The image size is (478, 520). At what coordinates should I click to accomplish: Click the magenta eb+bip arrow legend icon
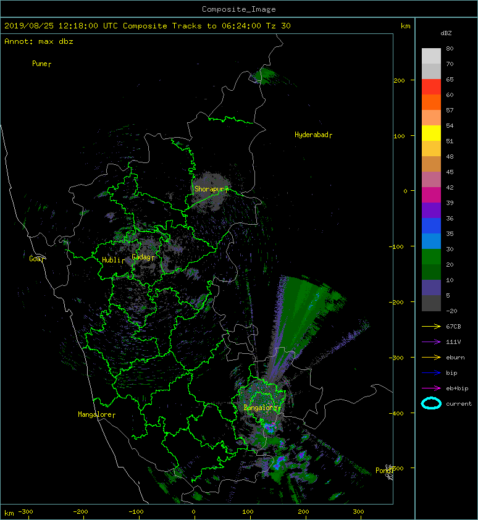pos(431,388)
